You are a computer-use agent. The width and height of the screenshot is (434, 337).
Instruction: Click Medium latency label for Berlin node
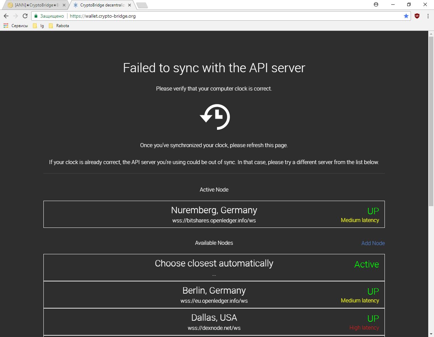(360, 300)
